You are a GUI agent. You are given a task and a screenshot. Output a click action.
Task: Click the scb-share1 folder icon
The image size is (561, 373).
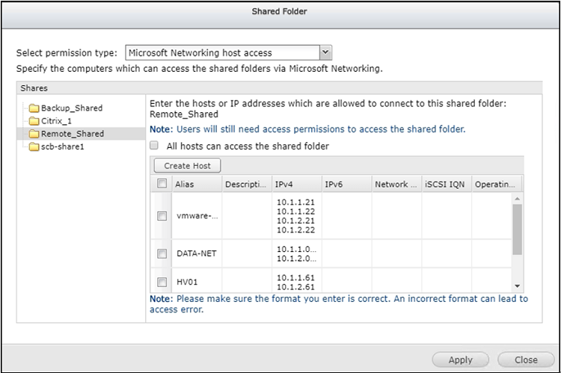pos(34,147)
